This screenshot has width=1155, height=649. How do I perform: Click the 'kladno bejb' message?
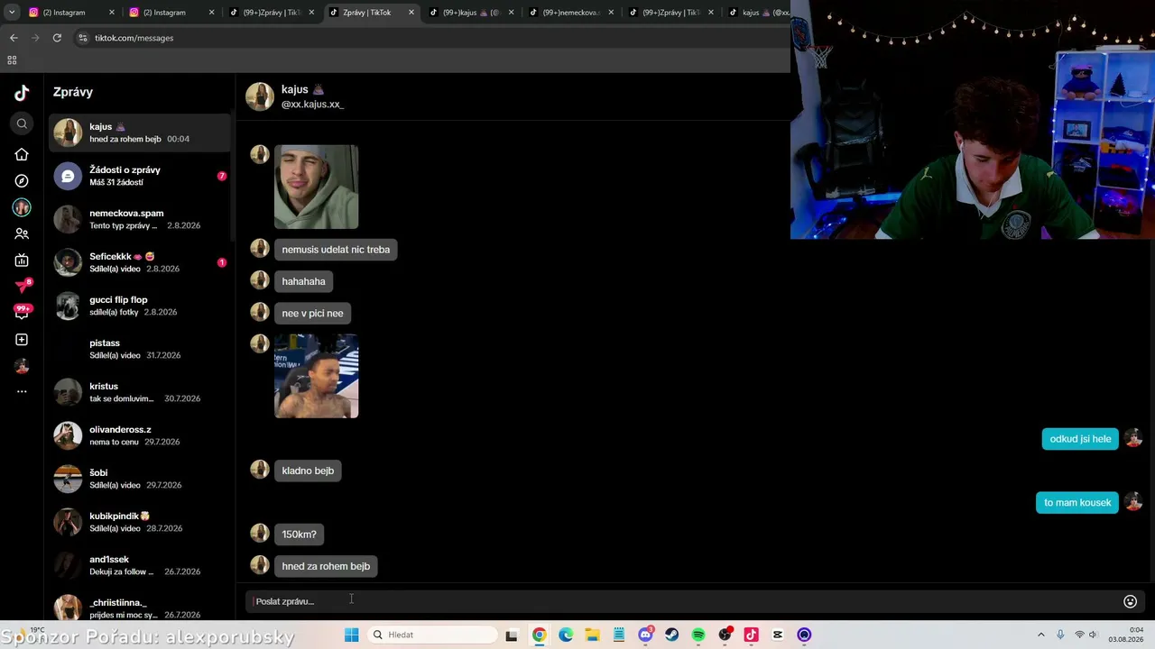[x=308, y=471]
